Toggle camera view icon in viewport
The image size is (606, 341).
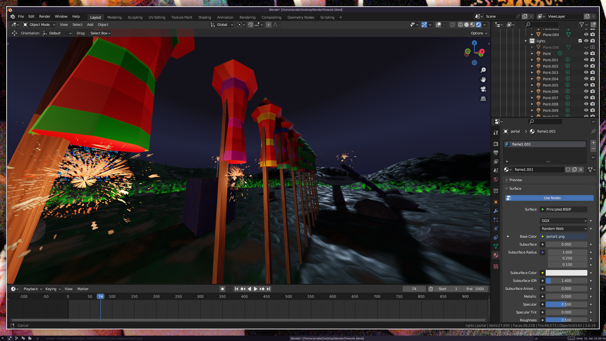[x=483, y=89]
